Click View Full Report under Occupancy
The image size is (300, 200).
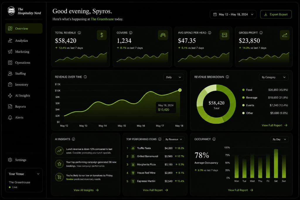241,190
